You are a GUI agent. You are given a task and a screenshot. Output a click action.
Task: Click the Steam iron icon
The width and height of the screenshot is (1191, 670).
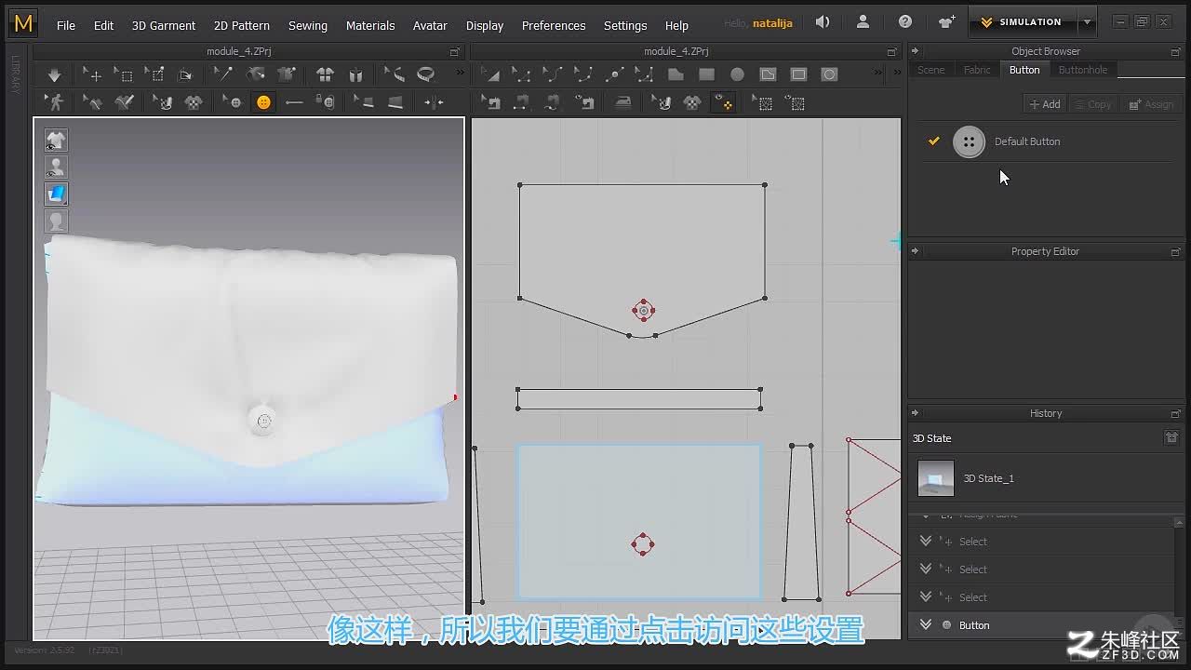click(623, 102)
